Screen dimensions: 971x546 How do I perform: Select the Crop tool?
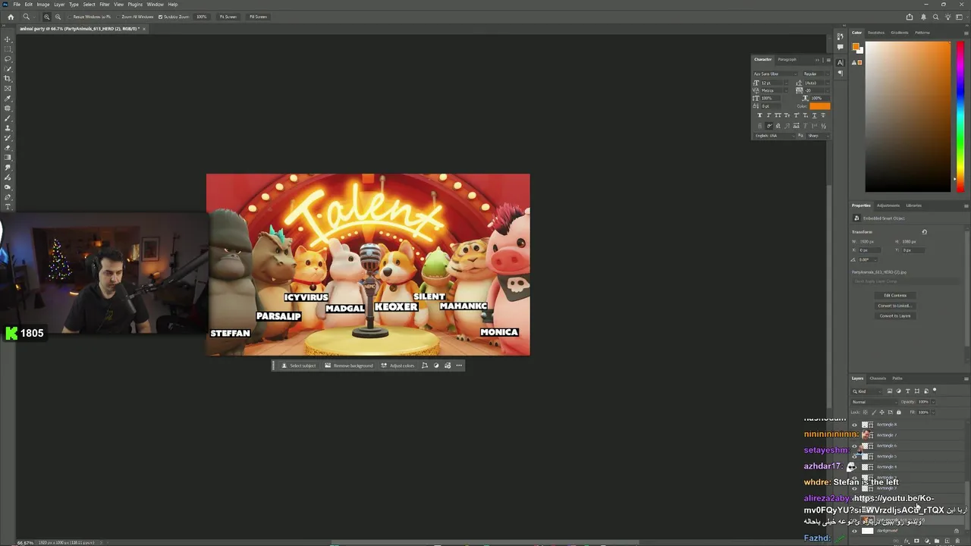click(x=8, y=79)
